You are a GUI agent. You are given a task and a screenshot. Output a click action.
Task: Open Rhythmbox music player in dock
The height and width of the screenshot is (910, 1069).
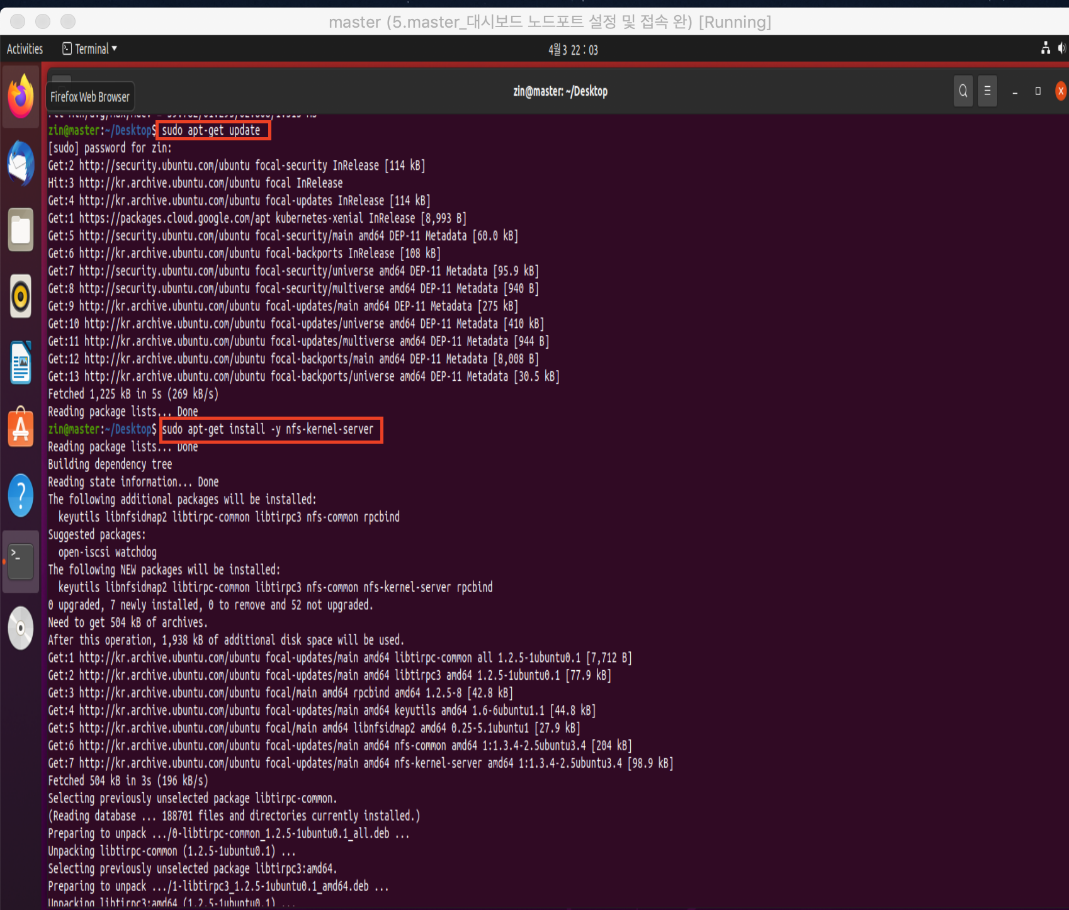(21, 296)
